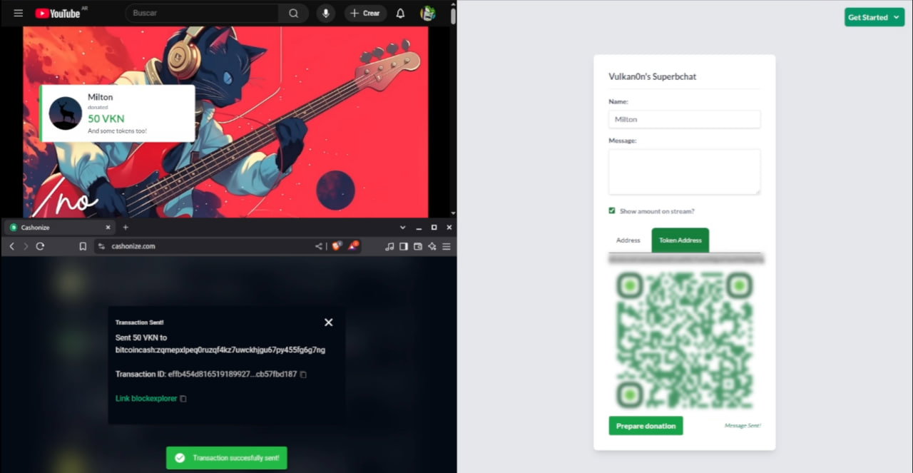The height and width of the screenshot is (473, 913).
Task: Open the Leo AI sparkle icon
Action: tap(432, 246)
